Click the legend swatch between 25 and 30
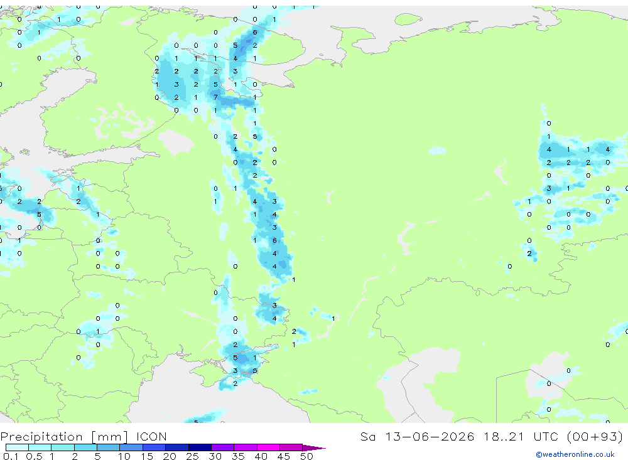The image size is (628, 460). (200, 447)
